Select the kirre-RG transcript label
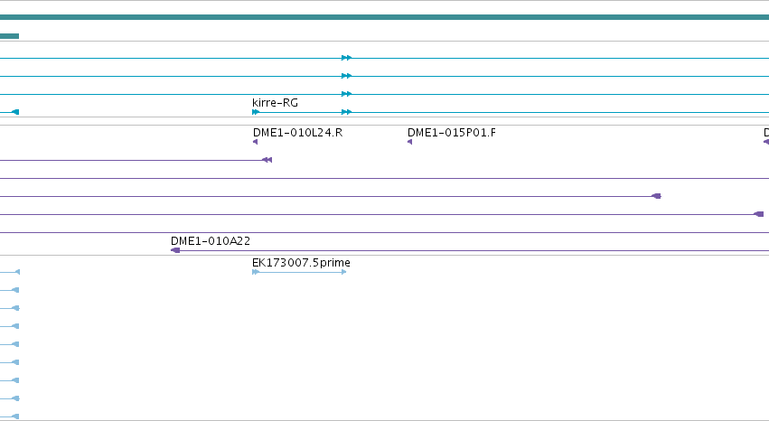The height and width of the screenshot is (421, 769). 275,103
